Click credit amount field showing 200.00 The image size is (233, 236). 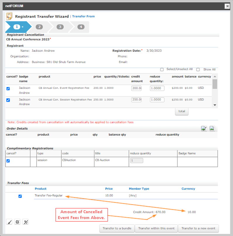click(x=136, y=88)
